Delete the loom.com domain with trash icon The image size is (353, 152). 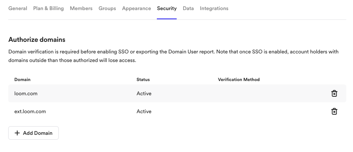[334, 93]
